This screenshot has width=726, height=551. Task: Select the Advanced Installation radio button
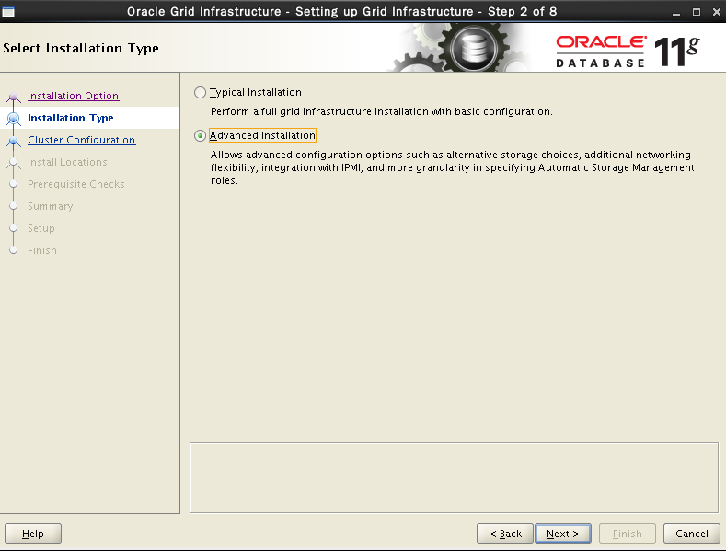coord(201,136)
